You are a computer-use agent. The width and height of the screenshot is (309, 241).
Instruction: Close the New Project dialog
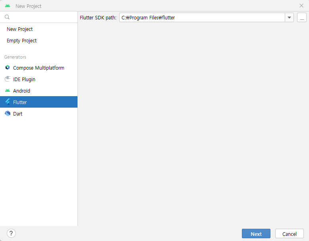point(301,6)
